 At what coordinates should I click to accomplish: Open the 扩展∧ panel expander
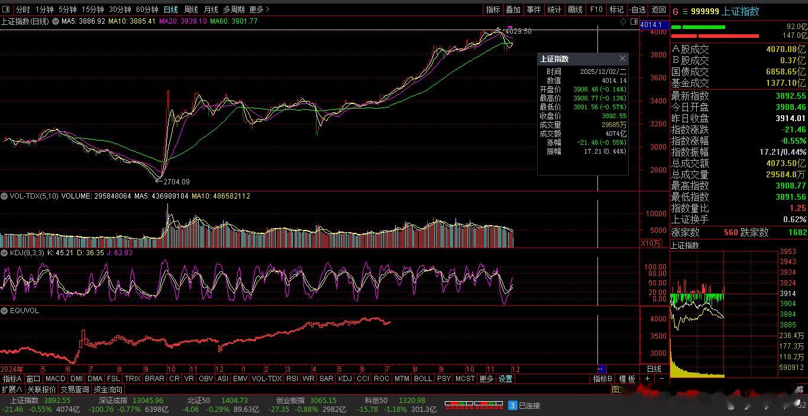pos(12,389)
